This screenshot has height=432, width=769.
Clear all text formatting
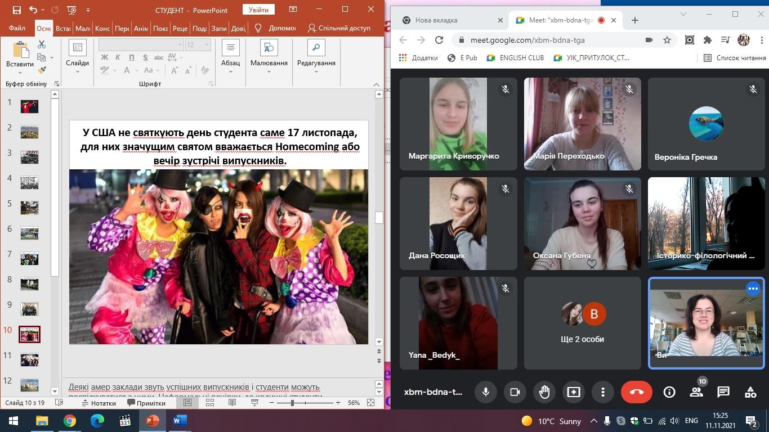tap(204, 70)
